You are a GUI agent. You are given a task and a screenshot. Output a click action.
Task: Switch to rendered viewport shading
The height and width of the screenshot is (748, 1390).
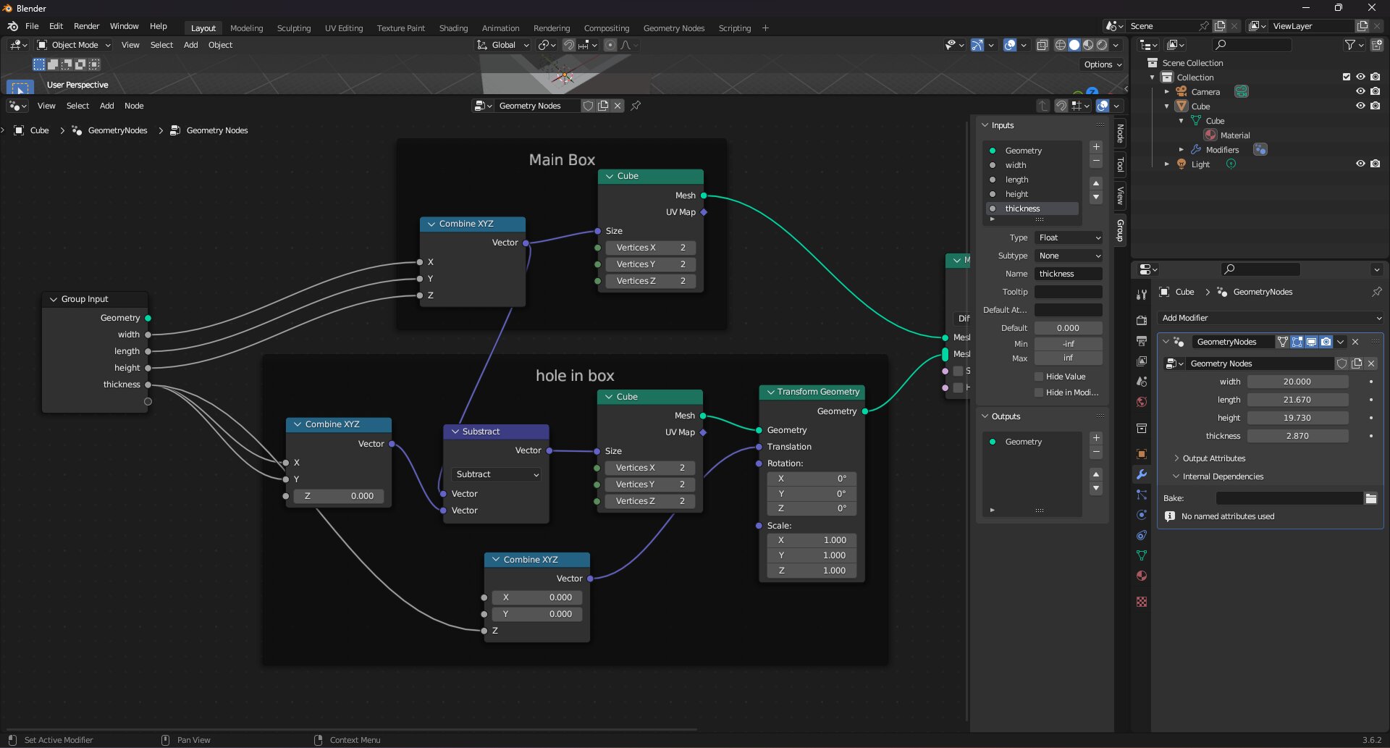click(x=1102, y=45)
